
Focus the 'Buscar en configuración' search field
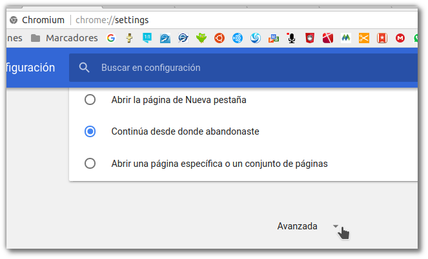pyautogui.click(x=243, y=68)
